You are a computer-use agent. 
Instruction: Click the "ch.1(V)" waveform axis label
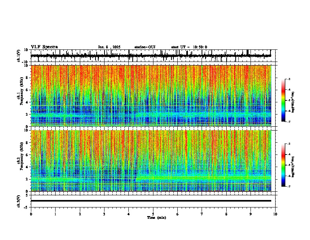[19, 56]
